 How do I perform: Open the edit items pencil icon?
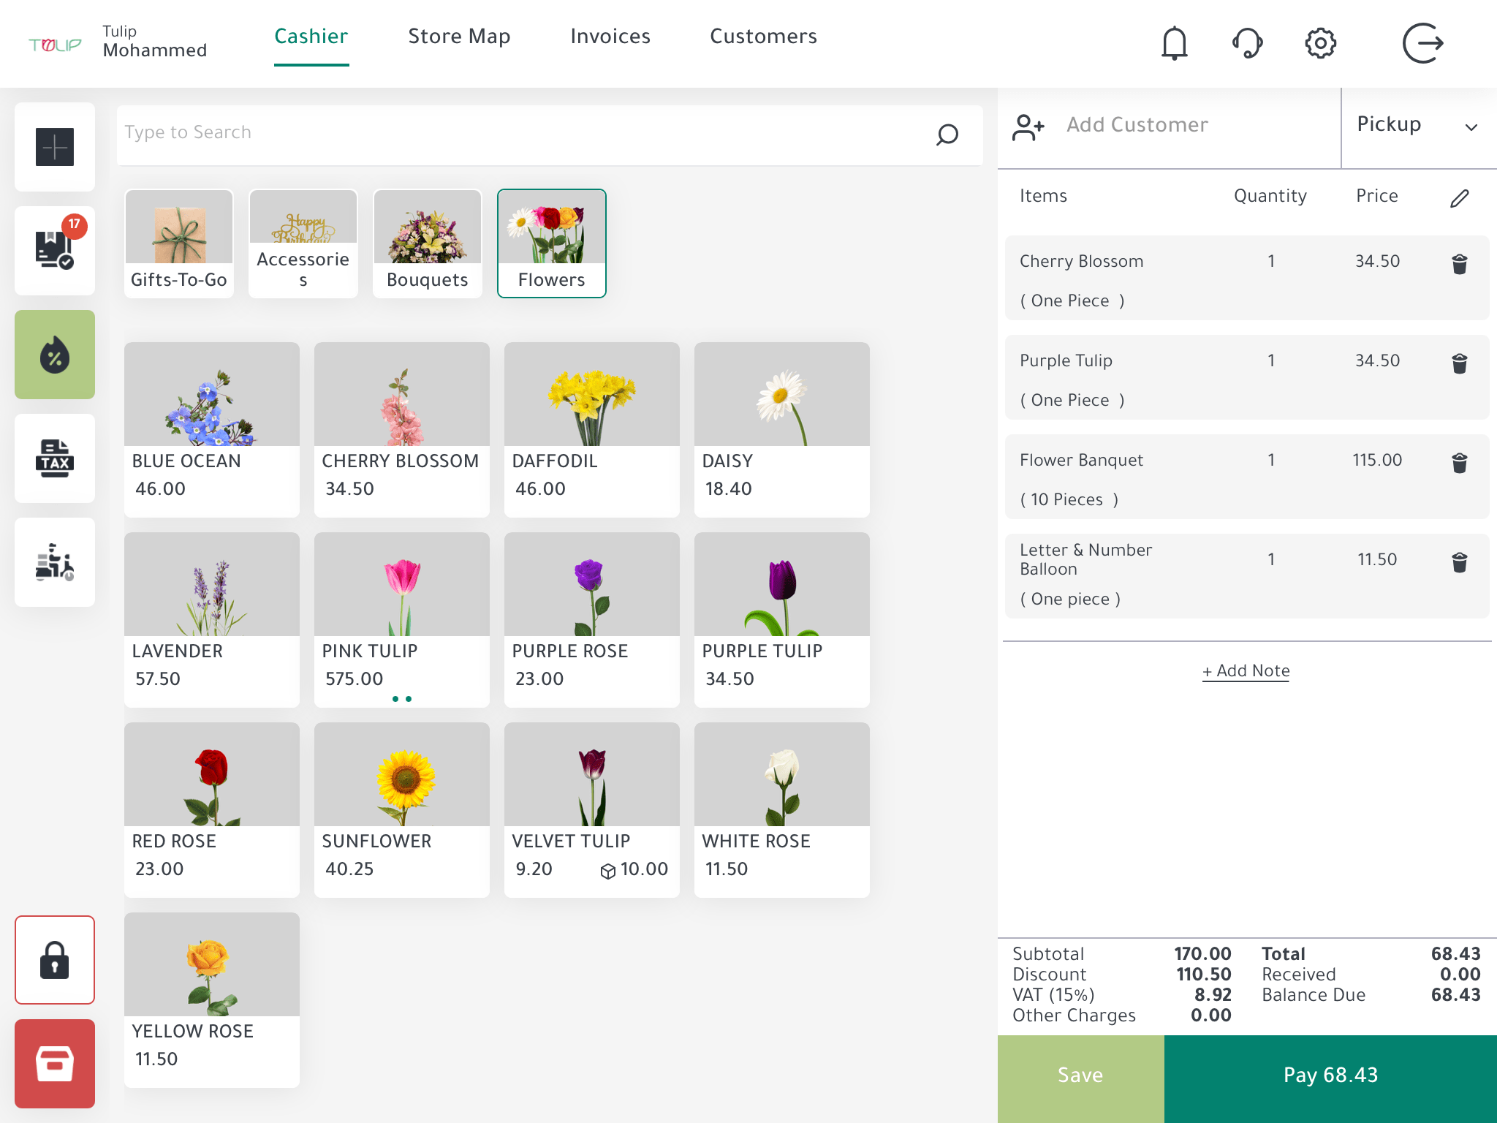(x=1459, y=197)
